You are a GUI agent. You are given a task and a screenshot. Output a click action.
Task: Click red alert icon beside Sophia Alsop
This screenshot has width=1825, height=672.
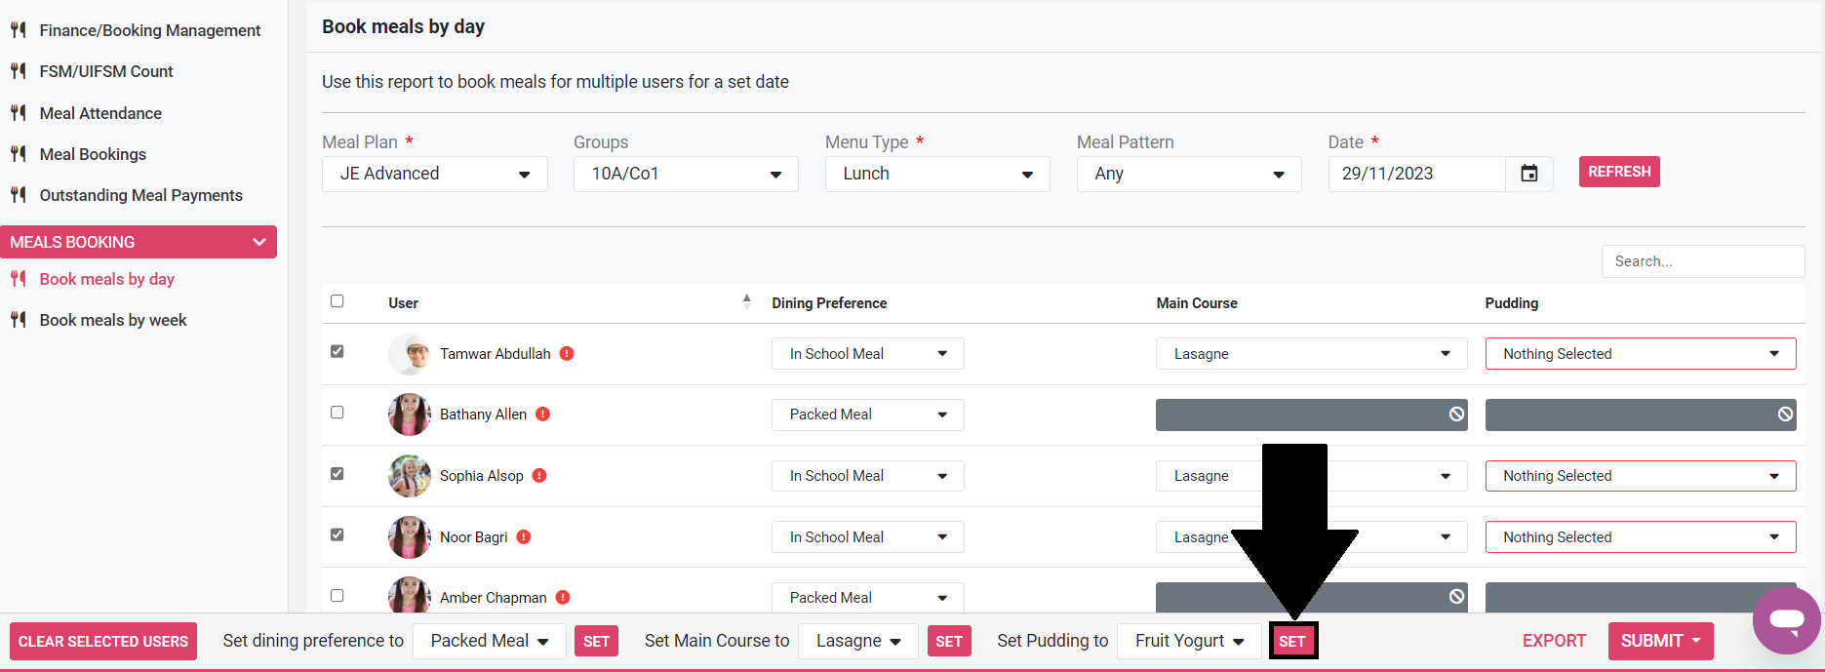click(539, 476)
